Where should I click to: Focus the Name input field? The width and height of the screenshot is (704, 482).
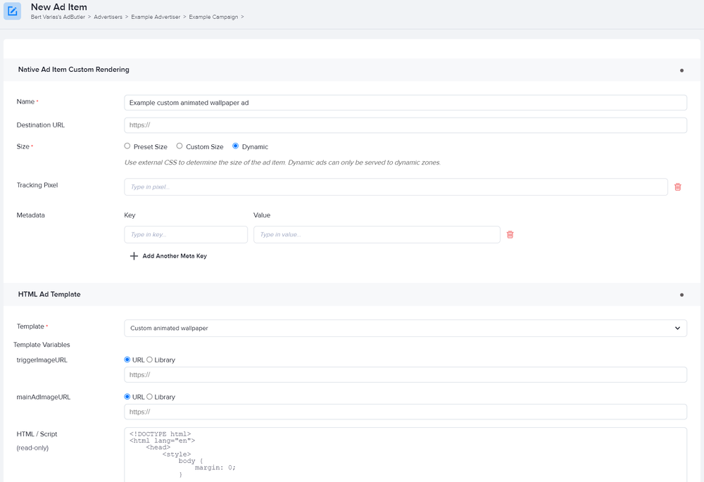click(406, 103)
